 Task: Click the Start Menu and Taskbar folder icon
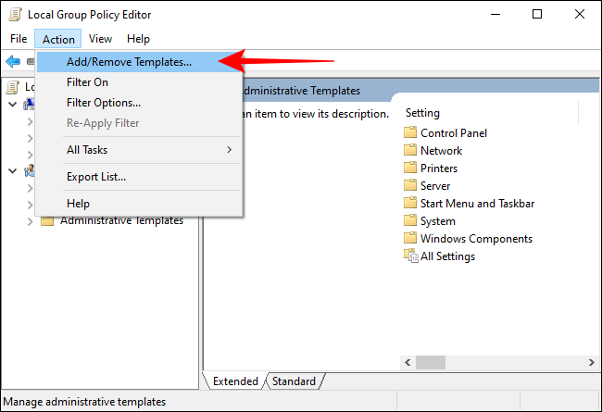click(x=410, y=203)
